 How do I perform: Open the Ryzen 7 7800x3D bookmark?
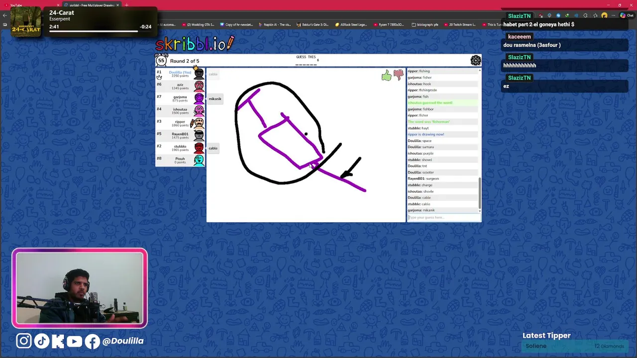[x=389, y=24]
